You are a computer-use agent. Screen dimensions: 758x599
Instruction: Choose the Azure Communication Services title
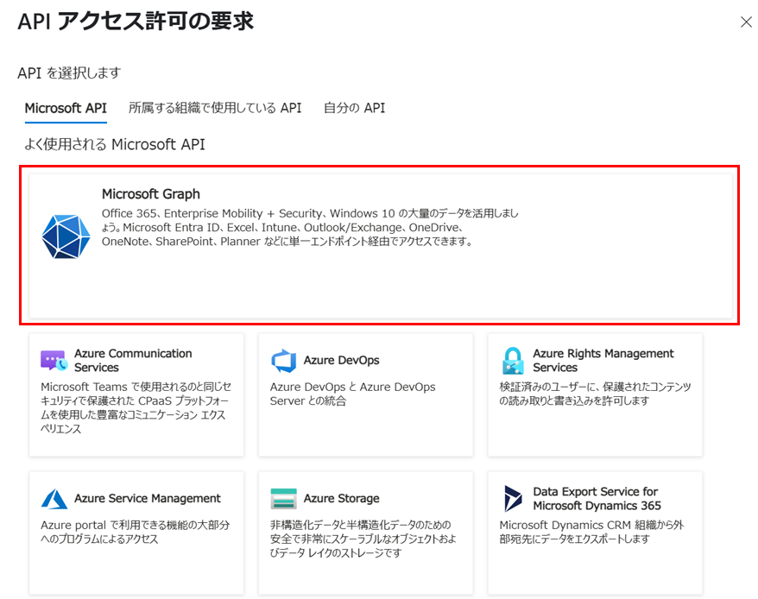coord(133,361)
